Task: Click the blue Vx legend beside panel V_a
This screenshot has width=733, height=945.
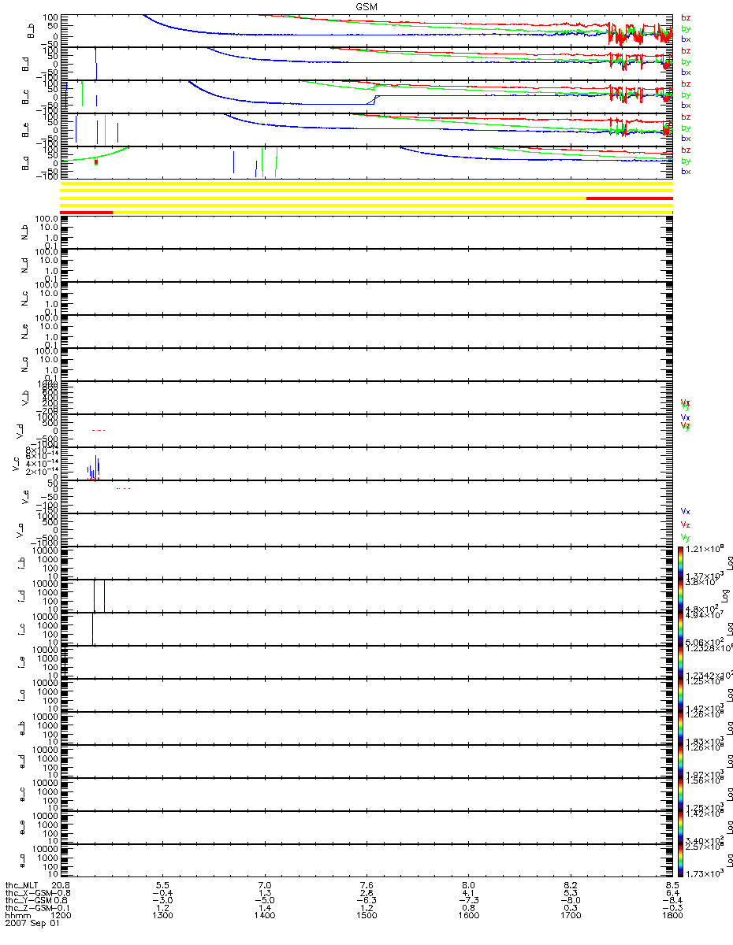Action: (685, 511)
